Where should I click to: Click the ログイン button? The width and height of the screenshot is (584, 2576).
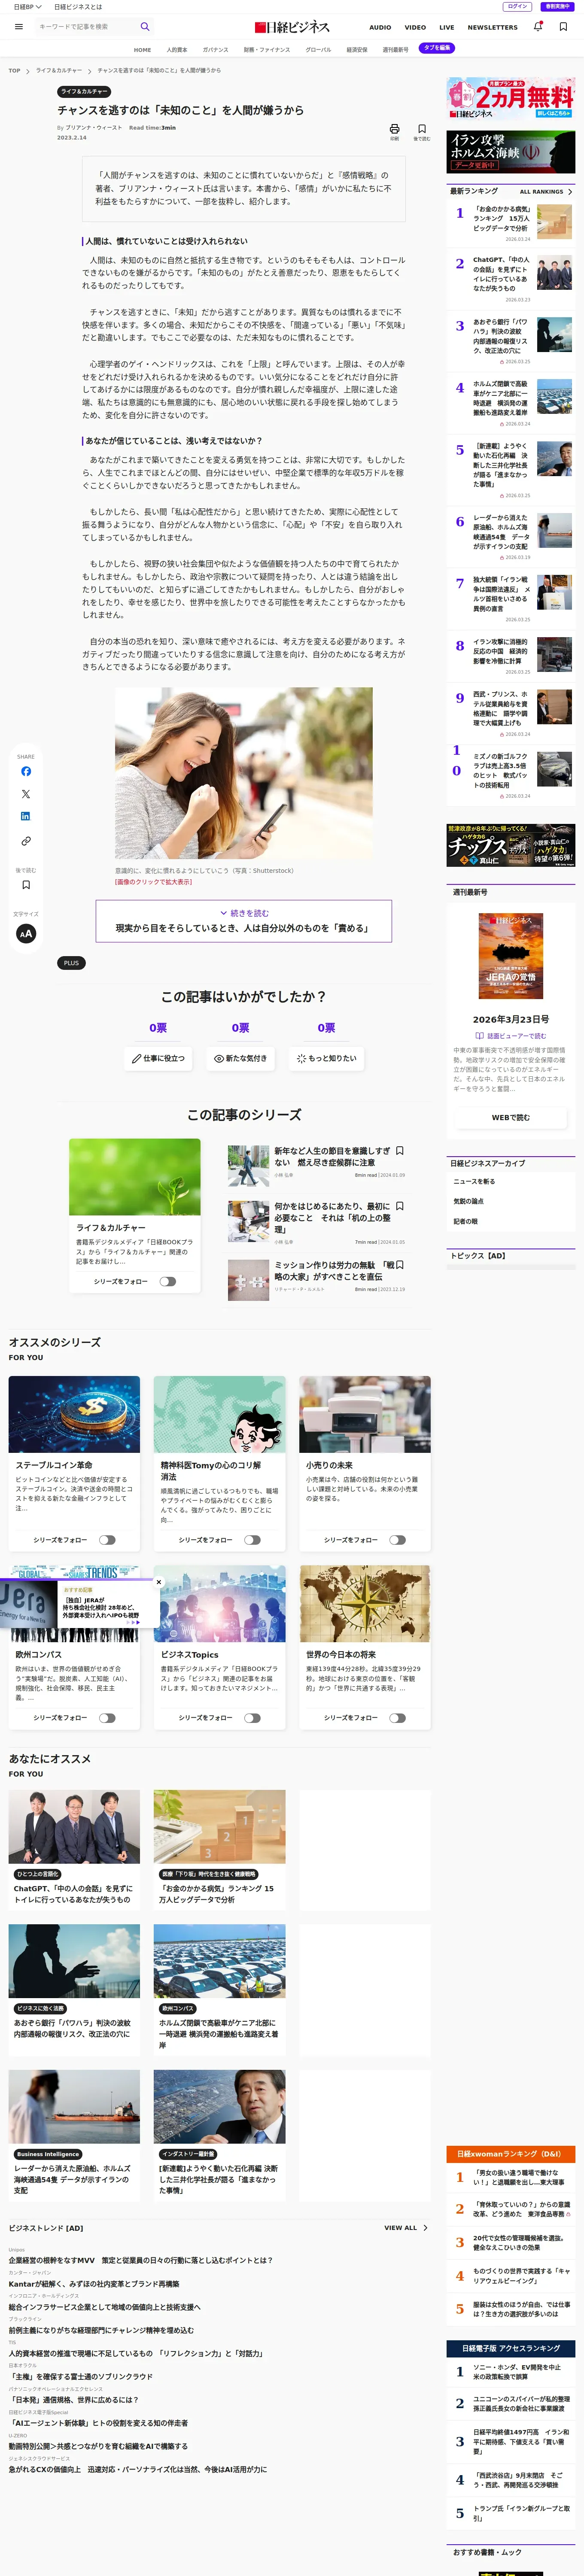pyautogui.click(x=517, y=7)
